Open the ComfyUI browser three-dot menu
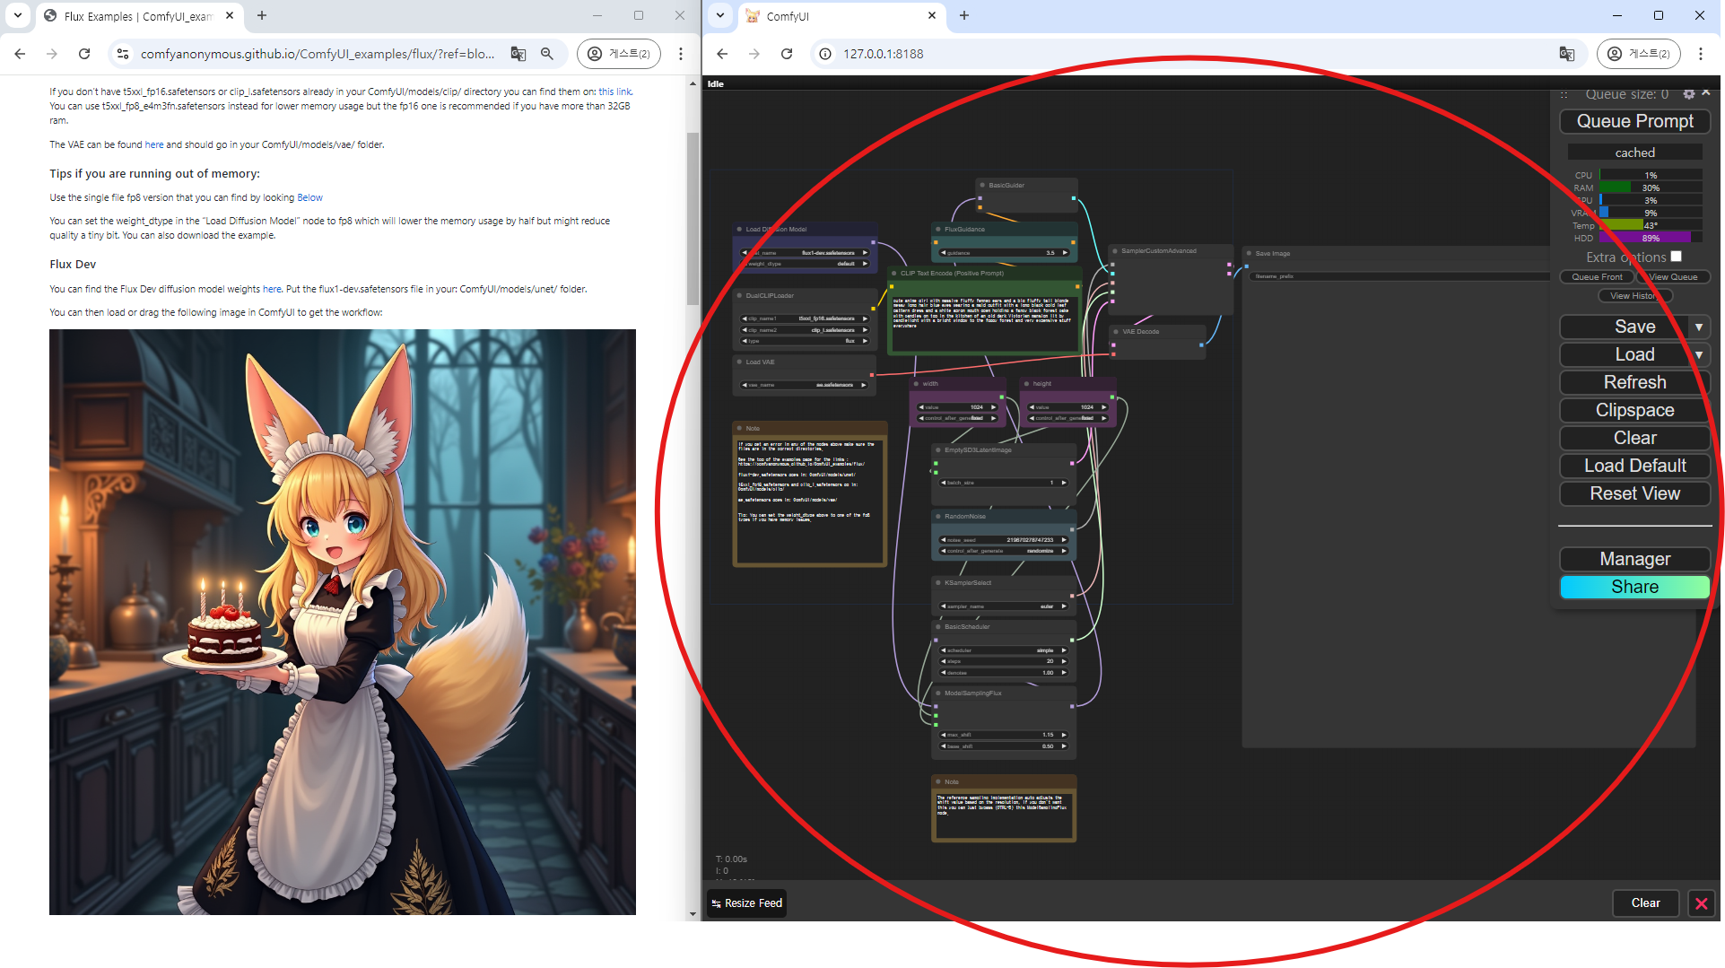Viewport: 1725px width, 968px height. coord(1700,54)
